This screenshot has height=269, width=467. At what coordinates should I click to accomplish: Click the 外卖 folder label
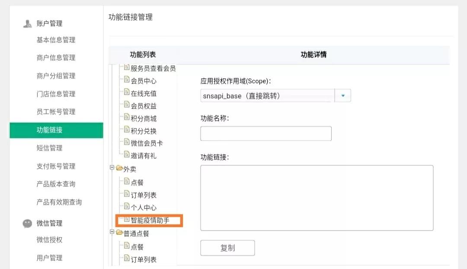pos(130,169)
